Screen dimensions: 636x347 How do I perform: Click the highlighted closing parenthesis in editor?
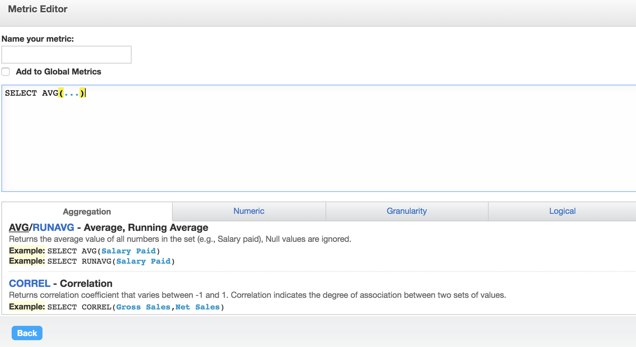(x=82, y=93)
